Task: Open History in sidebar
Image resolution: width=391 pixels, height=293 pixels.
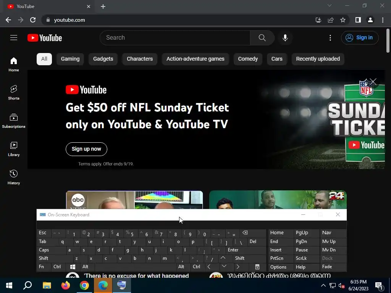Action: tap(14, 177)
